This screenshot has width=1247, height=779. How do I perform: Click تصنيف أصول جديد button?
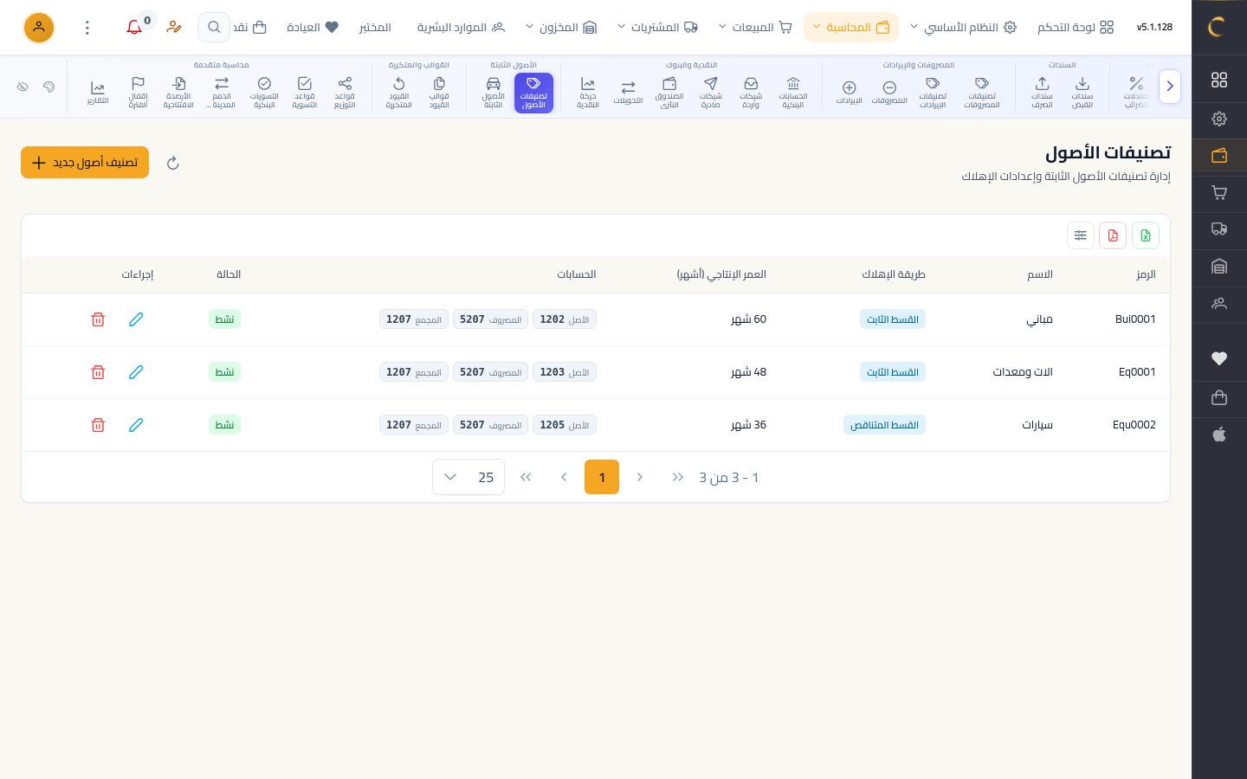tap(85, 163)
